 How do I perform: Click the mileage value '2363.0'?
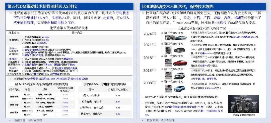(65, 107)
